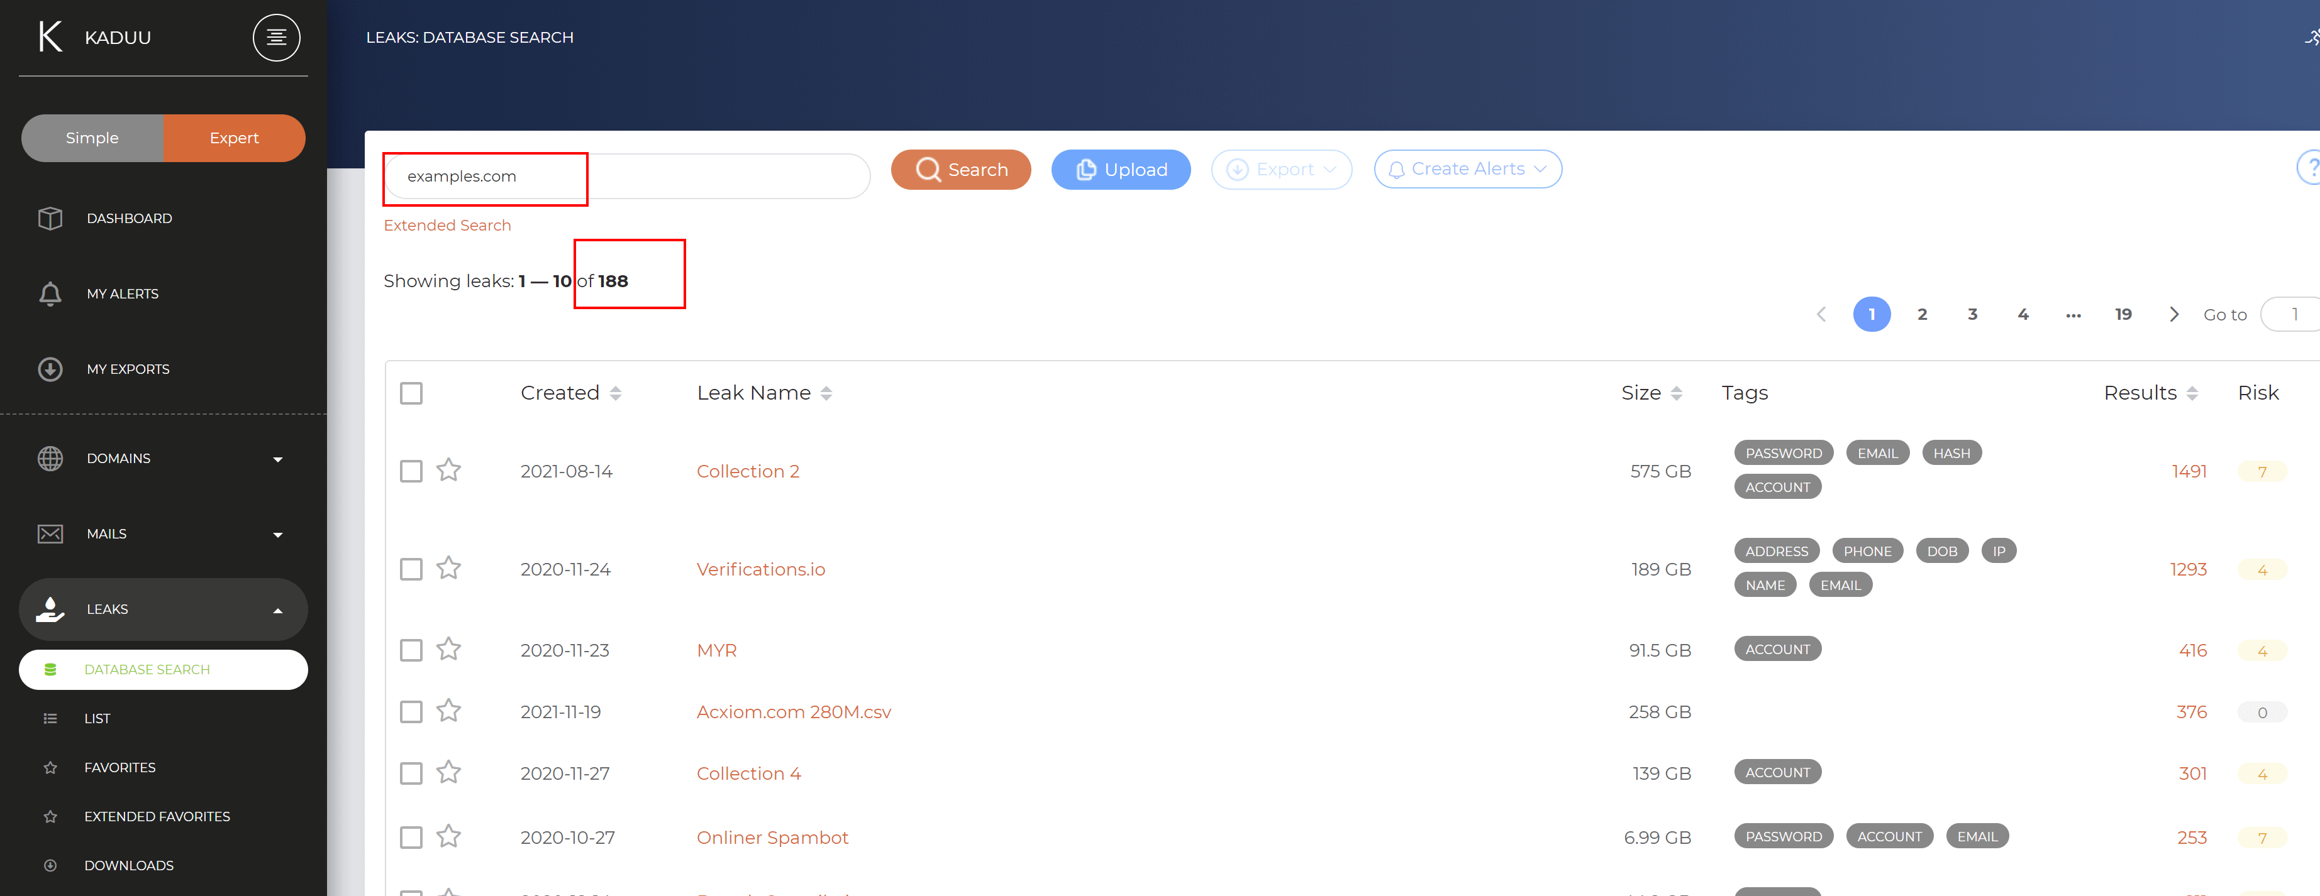Check the Verifications.io row checkbox
2320x896 pixels.
click(x=411, y=569)
